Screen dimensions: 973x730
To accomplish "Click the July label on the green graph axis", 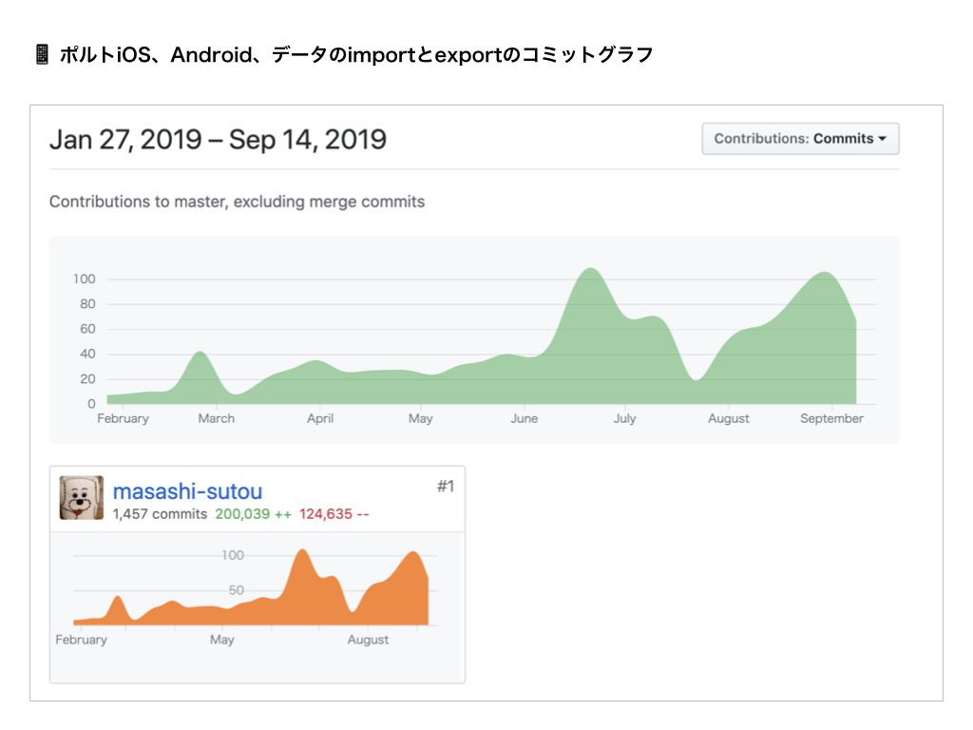I will (624, 419).
